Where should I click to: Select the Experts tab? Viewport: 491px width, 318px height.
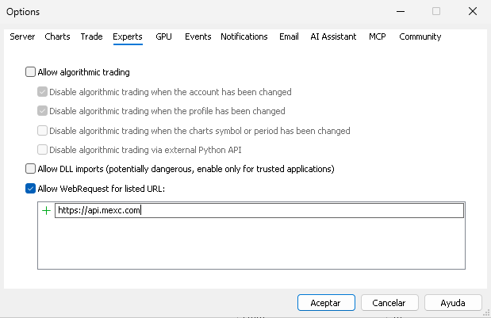point(128,37)
